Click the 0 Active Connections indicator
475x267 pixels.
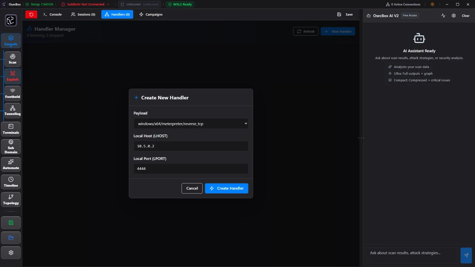coord(403,4)
